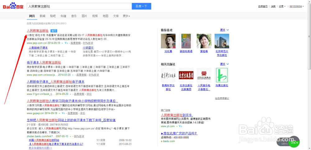Click 86%好评 on the zhidao result
The width and height of the screenshot is (311, 150).
[79, 137]
